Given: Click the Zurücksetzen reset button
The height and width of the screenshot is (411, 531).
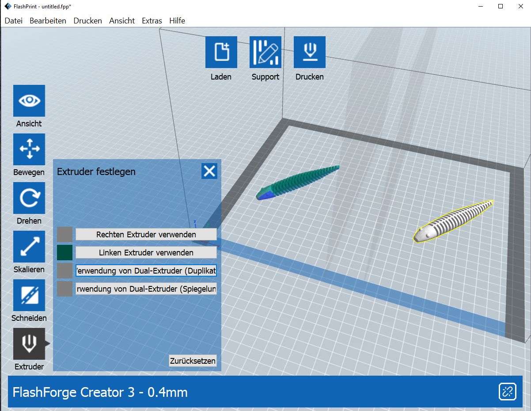Looking at the screenshot, I should point(193,361).
